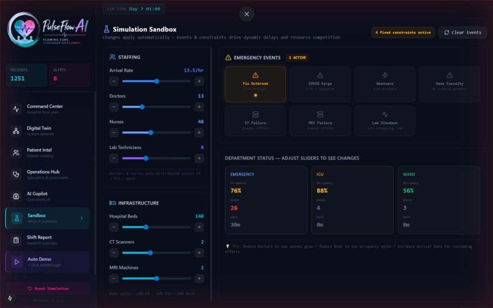The height and width of the screenshot is (308, 493).
Task: Toggle the Lab Slowdown event
Action: tap(385, 121)
